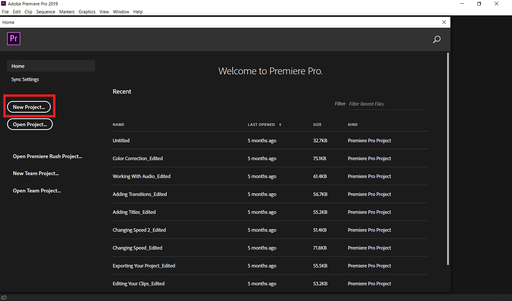This screenshot has height=301, width=512.
Task: Open the Graphics menu
Action: 87,12
